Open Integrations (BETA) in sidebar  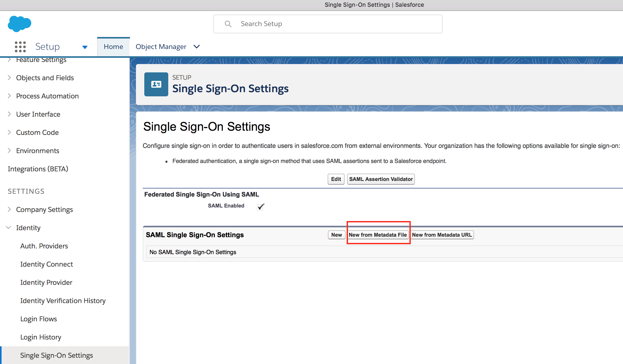[x=38, y=169]
